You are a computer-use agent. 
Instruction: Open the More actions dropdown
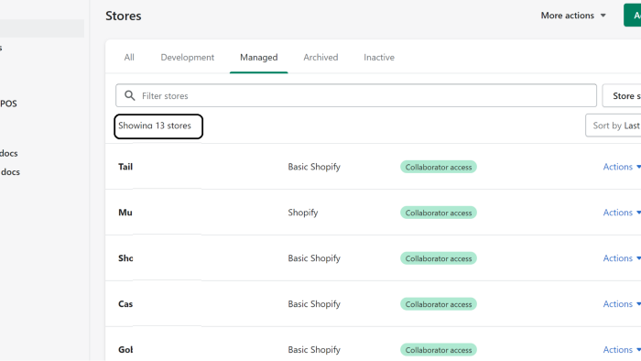(x=573, y=16)
